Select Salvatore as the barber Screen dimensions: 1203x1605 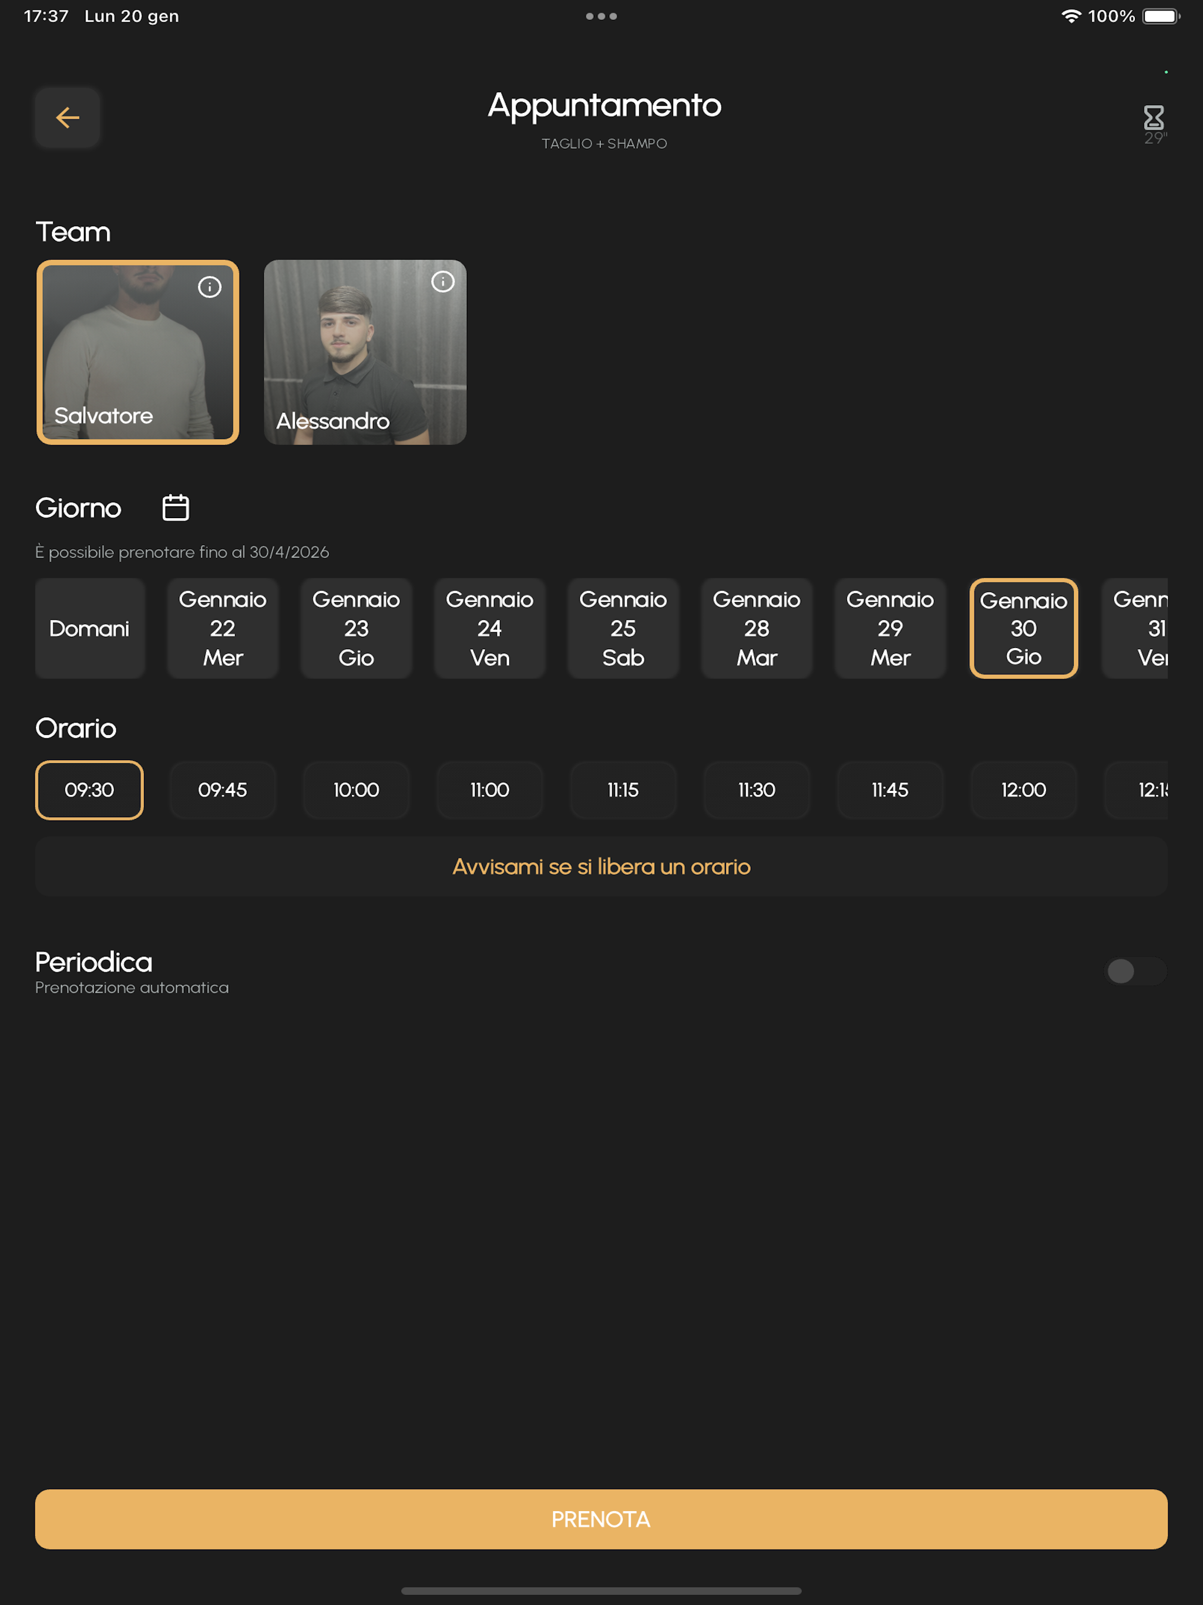138,352
